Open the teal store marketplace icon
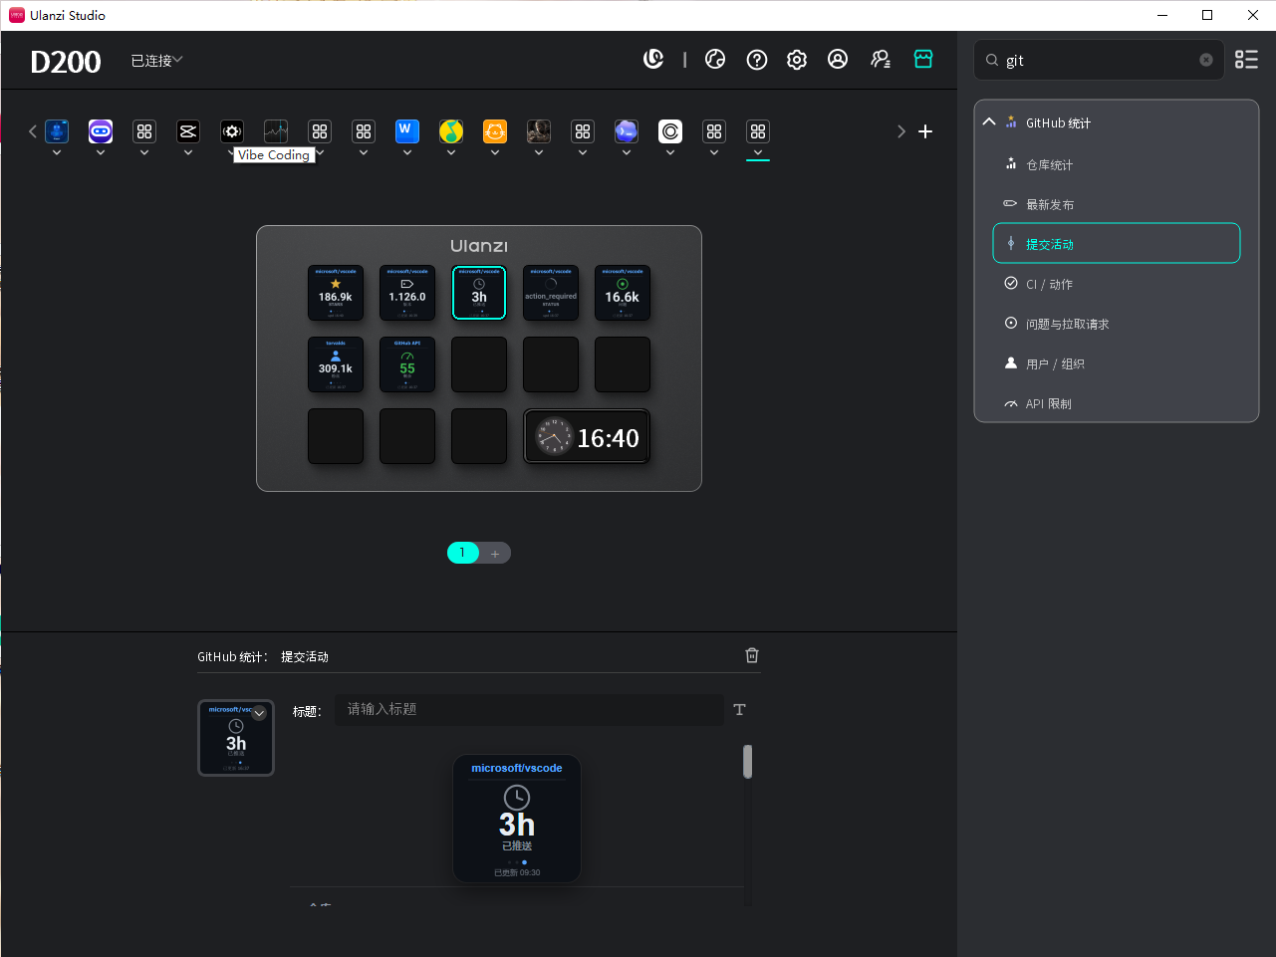The image size is (1276, 957). point(923,60)
